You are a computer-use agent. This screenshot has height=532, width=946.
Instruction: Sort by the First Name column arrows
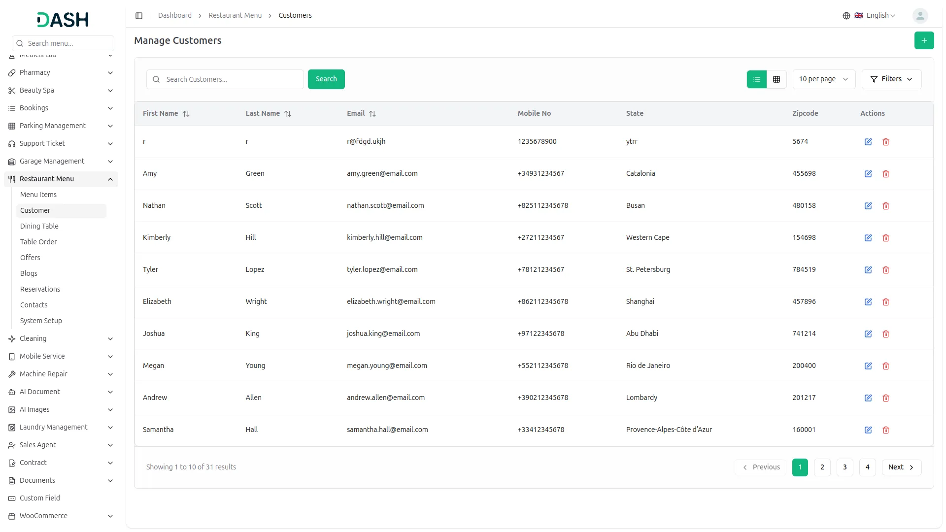186,114
